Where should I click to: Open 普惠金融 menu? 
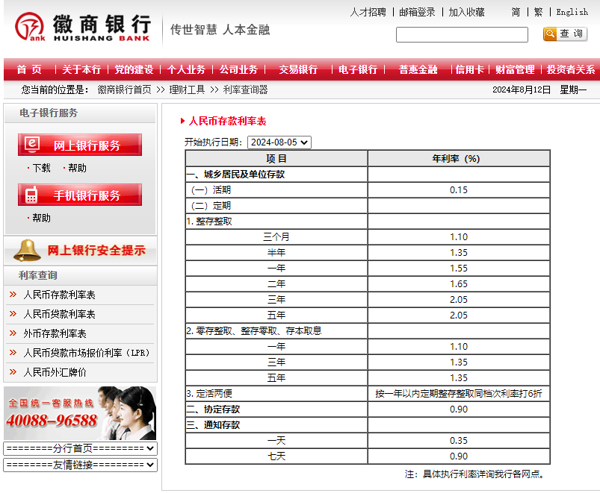pos(418,69)
